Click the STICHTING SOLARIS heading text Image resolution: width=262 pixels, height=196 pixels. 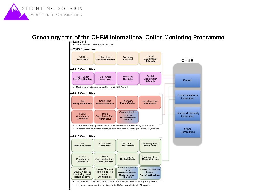click(x=52, y=9)
